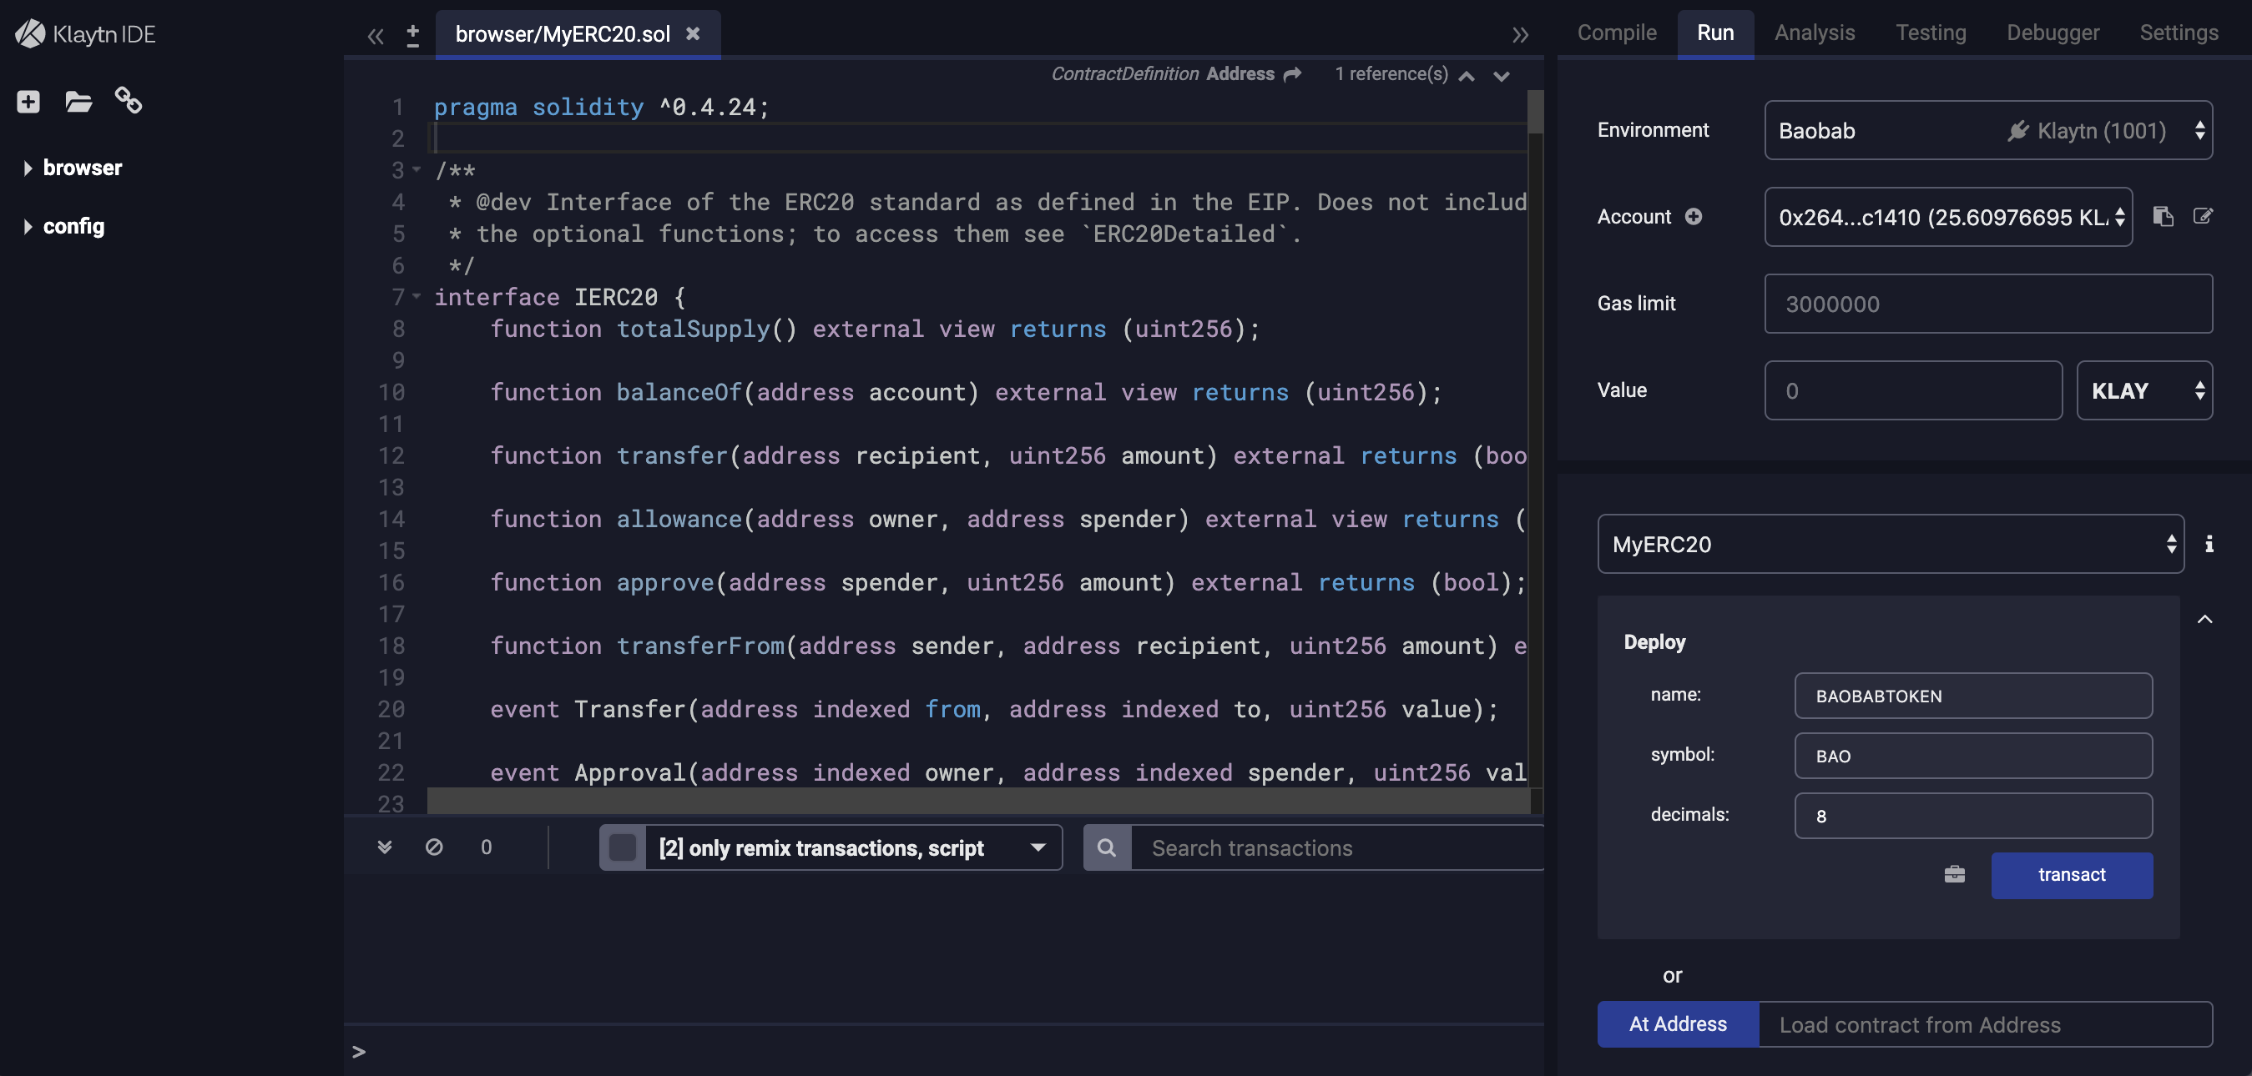Clear the terminal console with the ban icon

point(433,847)
